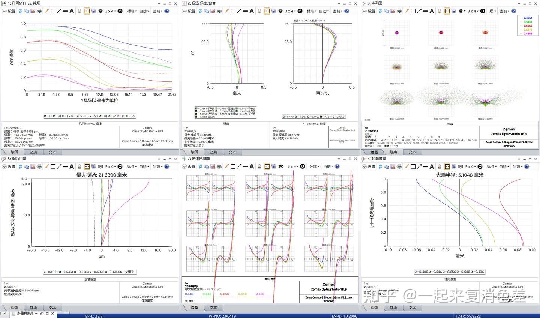The image size is (540, 318).
Task: Enable active-cursor box in Field Curvature window
Action: tap(267, 11)
